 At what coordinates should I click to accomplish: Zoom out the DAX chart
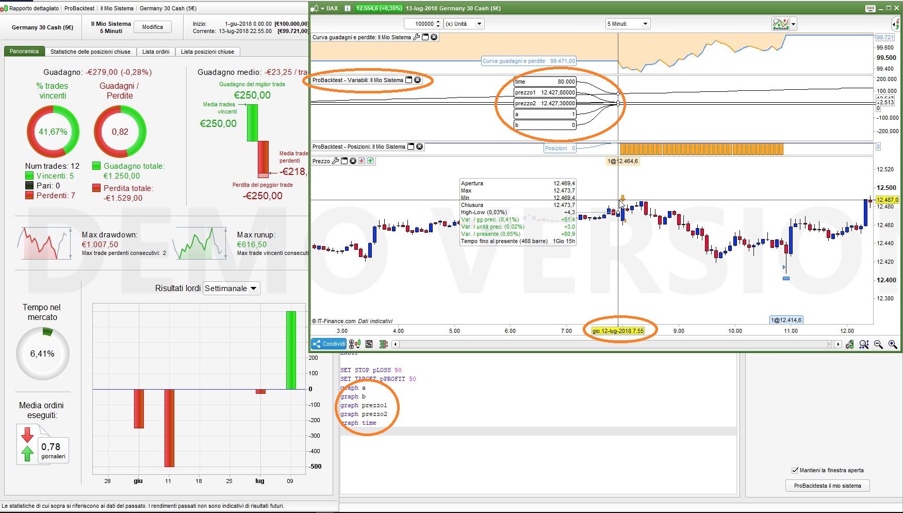point(878,344)
